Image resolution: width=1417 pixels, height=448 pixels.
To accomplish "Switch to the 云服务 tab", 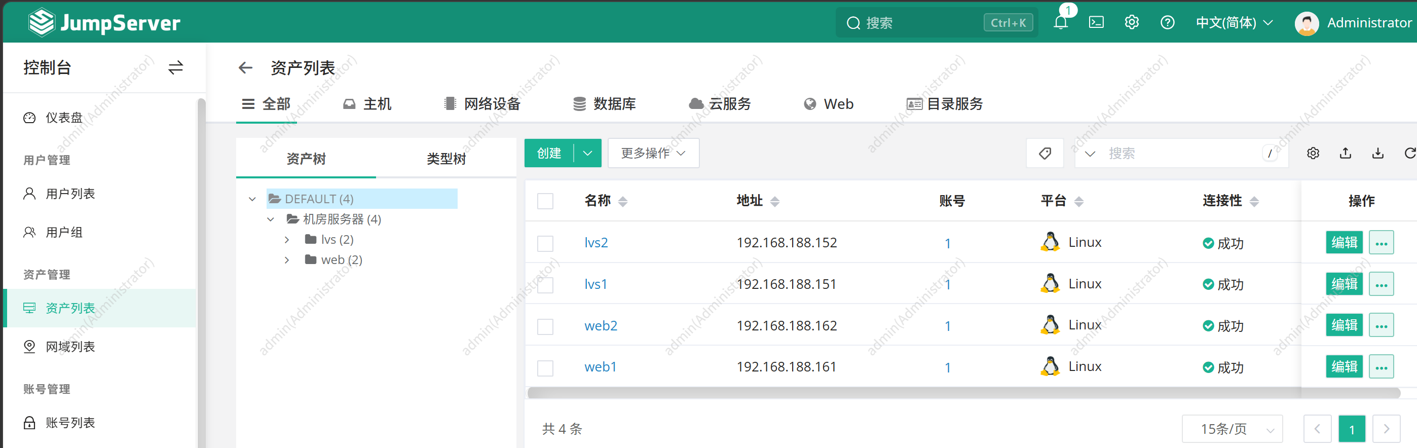I will (x=720, y=103).
